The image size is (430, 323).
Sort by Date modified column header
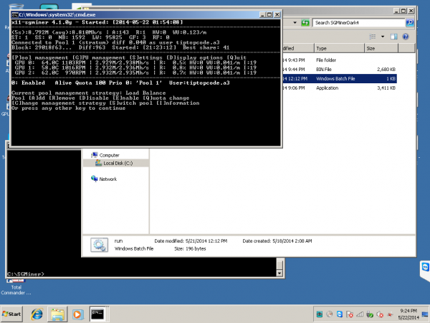coord(298,48)
